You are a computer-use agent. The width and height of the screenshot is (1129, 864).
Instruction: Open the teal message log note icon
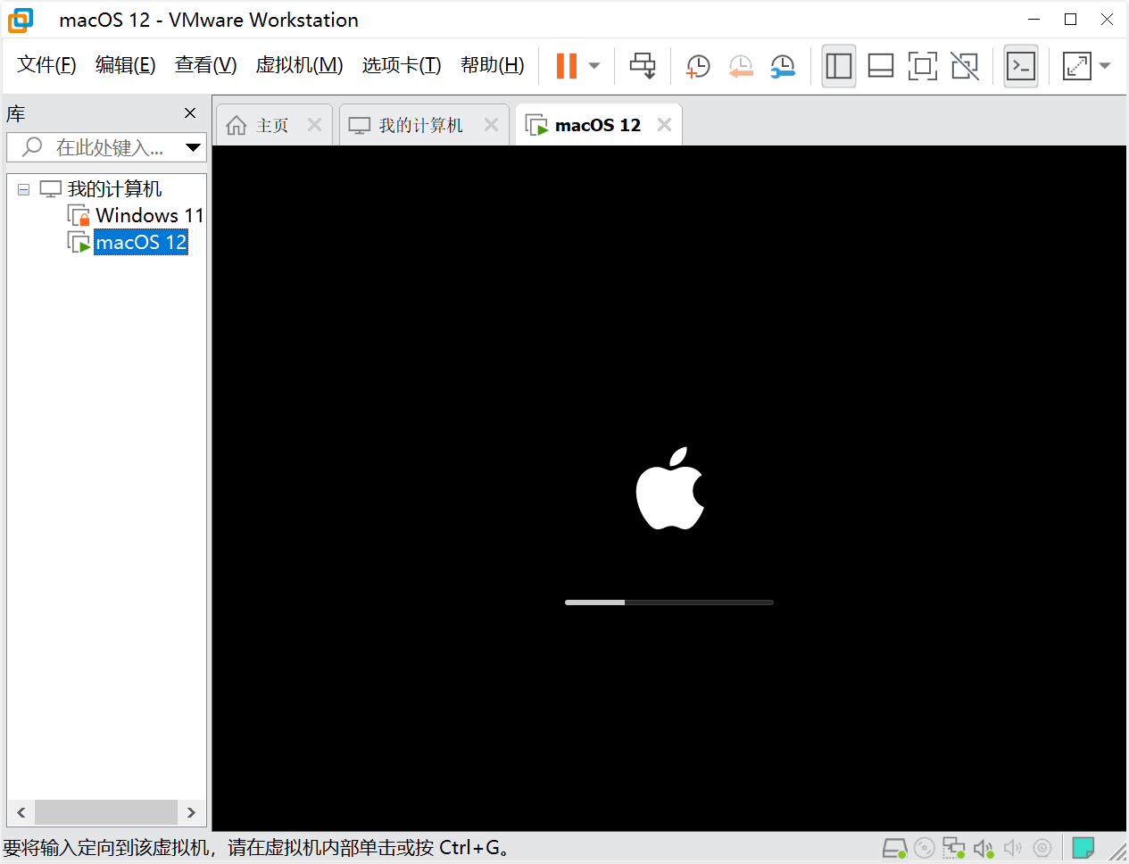[x=1083, y=848]
